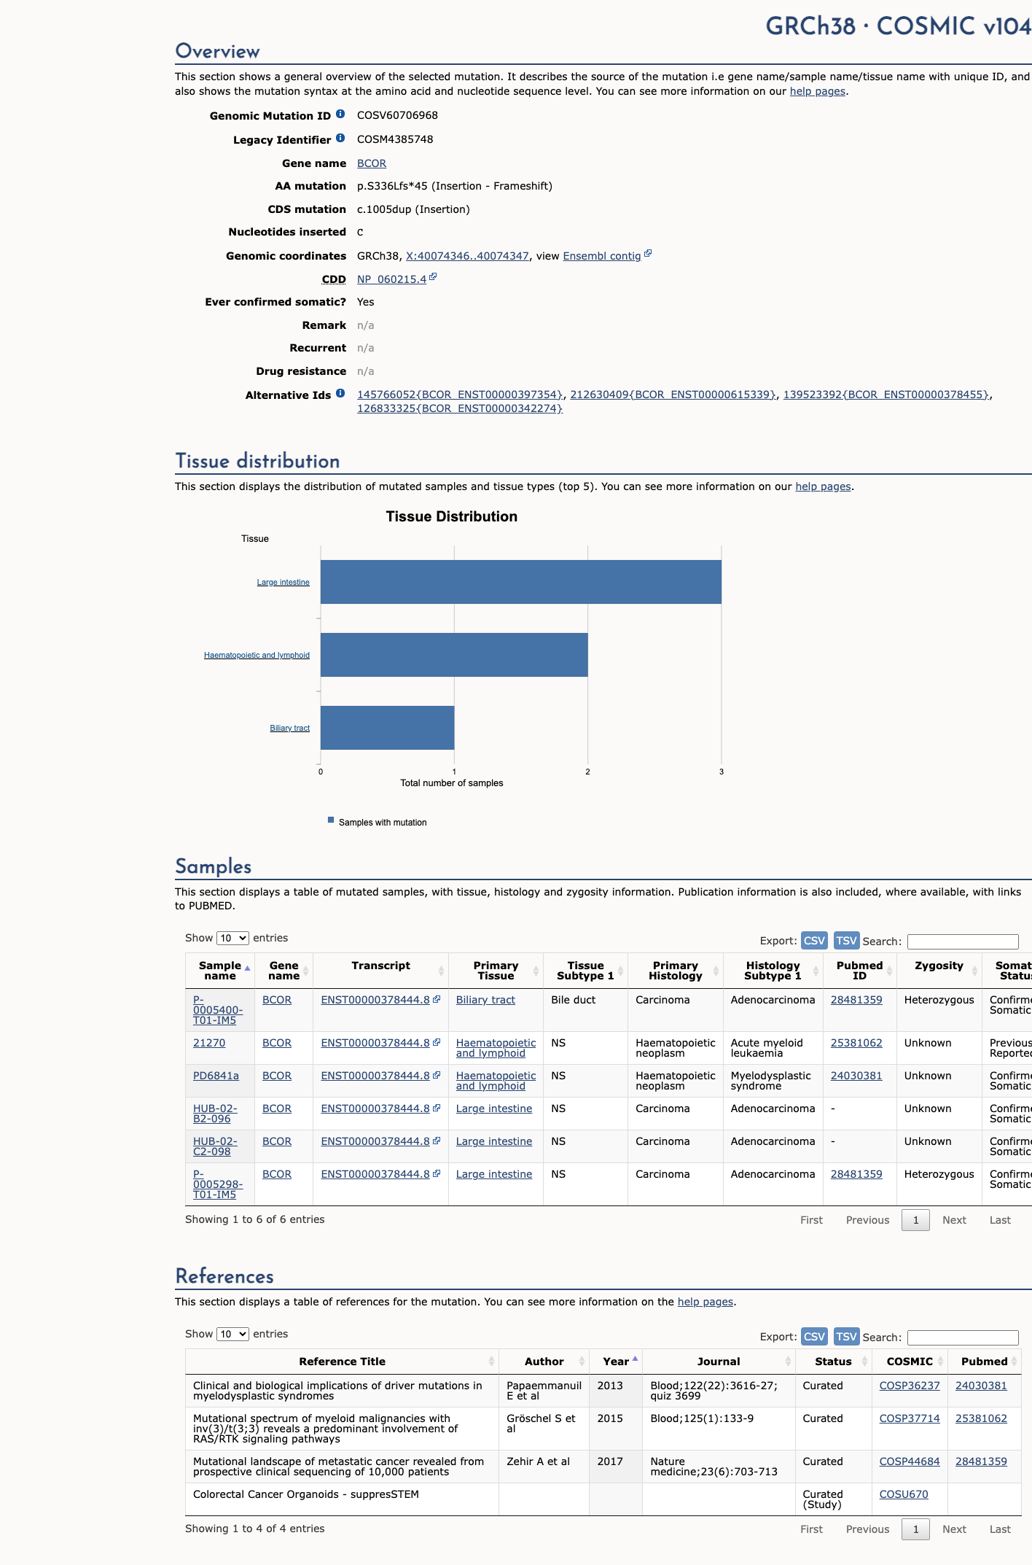Open References table show entries dropdown

click(x=232, y=1334)
